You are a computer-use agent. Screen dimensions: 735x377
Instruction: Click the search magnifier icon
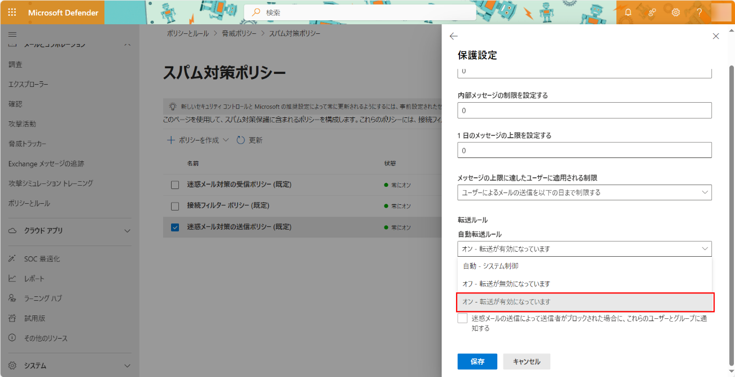point(256,12)
